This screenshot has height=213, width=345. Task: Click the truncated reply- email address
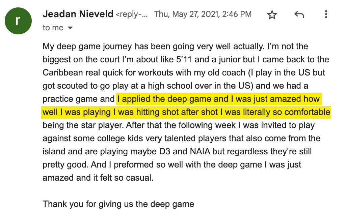click(132, 14)
